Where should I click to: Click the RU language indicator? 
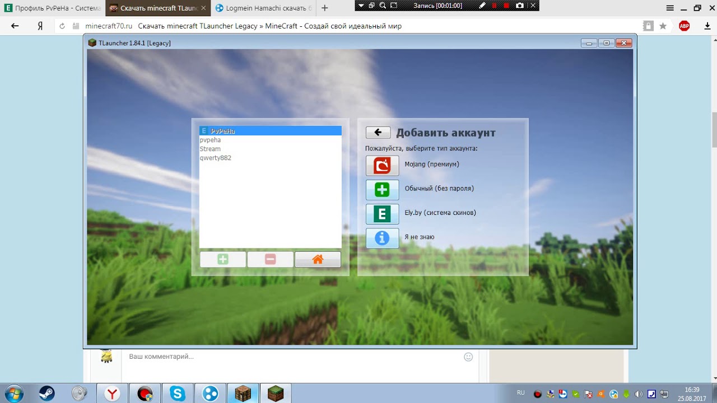pyautogui.click(x=521, y=393)
